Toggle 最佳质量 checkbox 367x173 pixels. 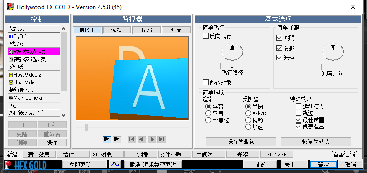(x=298, y=120)
